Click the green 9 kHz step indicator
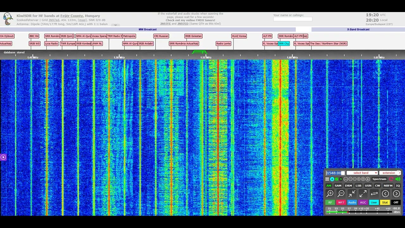Screen dimensions: 405x228 (x=341, y=179)
